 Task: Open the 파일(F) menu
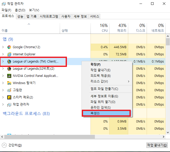point(6,10)
